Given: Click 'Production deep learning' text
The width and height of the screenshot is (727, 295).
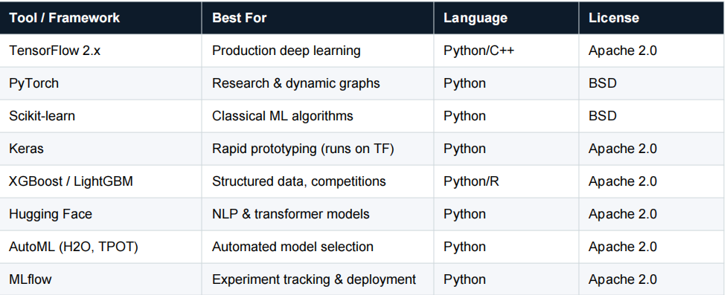Looking at the screenshot, I should pyautogui.click(x=286, y=51).
